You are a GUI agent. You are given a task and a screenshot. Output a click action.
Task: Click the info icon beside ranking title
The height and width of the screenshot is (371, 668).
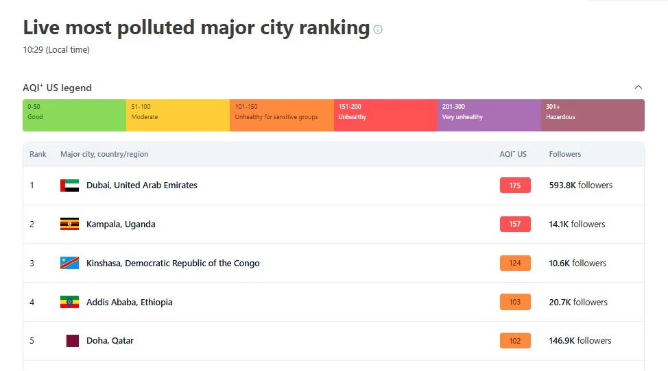tap(378, 29)
